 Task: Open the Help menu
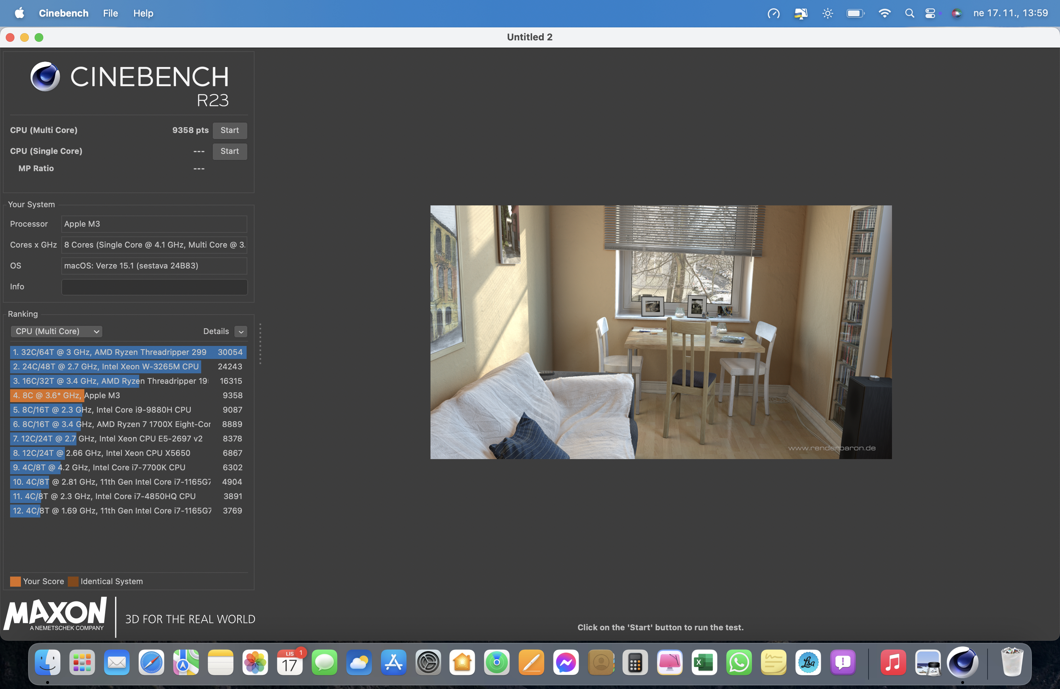point(143,13)
